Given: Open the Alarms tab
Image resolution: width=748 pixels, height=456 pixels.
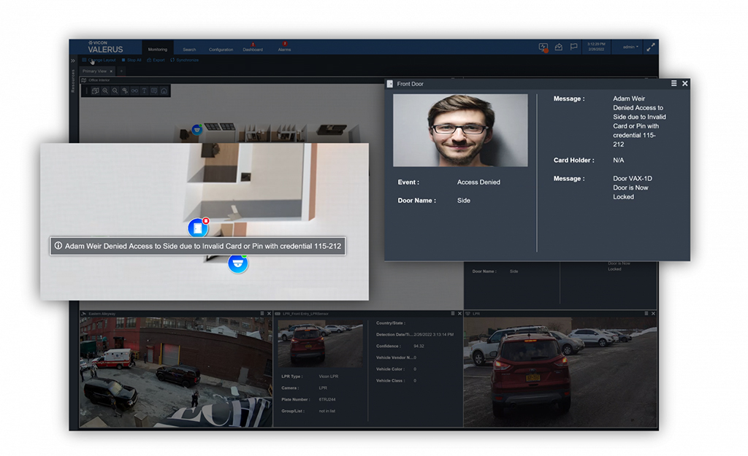Looking at the screenshot, I should (x=284, y=48).
